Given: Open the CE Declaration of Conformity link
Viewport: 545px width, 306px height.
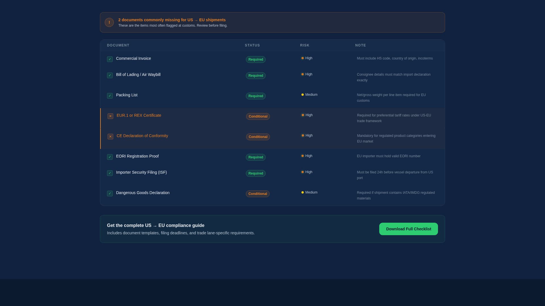Looking at the screenshot, I should (142, 136).
